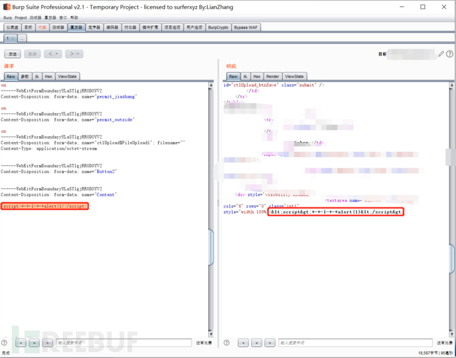Open response search help icon
Screen dimensions: 456x358
pos(227,343)
